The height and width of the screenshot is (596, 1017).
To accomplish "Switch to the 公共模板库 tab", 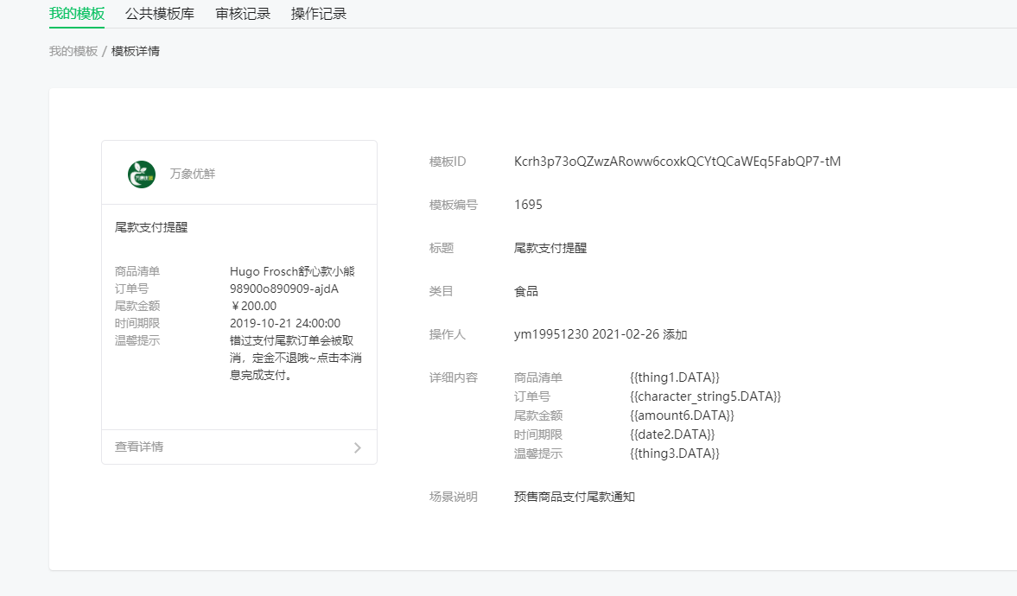I will tap(160, 14).
